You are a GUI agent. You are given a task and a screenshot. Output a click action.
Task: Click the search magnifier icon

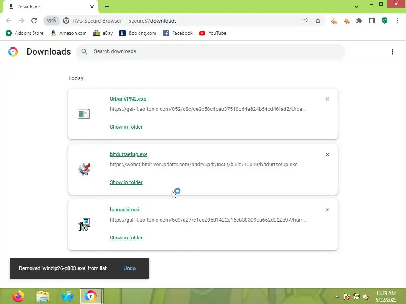tap(84, 51)
